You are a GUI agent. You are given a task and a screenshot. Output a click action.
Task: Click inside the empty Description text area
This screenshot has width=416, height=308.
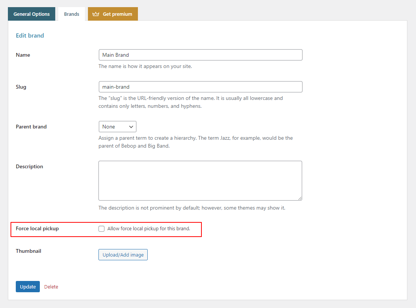tap(200, 180)
